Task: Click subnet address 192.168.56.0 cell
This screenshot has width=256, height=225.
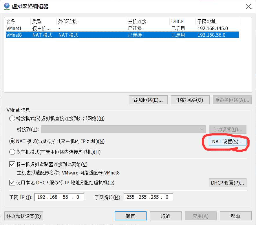Action: pyautogui.click(x=211, y=35)
